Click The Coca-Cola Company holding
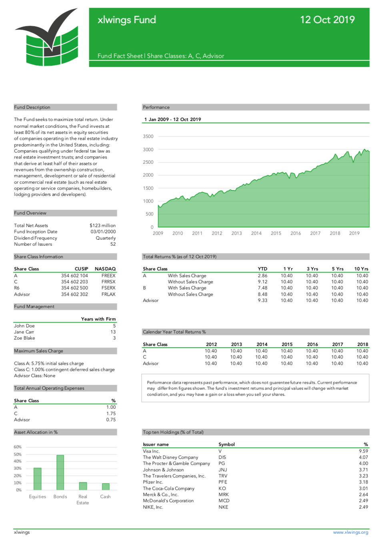The width and height of the screenshot is (384, 543). point(168,488)
